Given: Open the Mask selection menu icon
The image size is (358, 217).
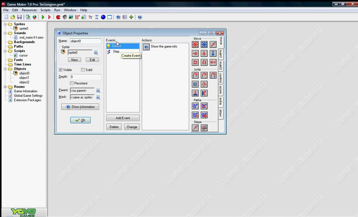Looking at the screenshot, I should coord(98,98).
